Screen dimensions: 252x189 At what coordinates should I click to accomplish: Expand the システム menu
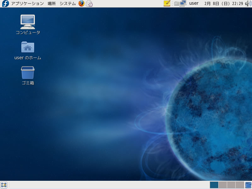click(68, 3)
